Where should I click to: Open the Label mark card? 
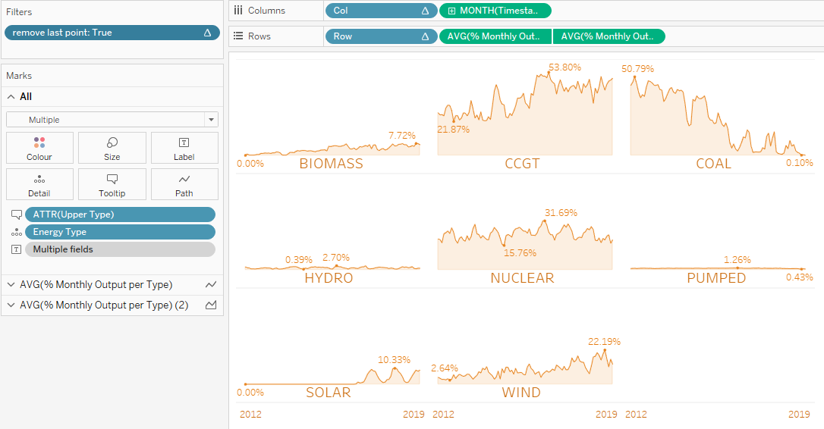(184, 148)
